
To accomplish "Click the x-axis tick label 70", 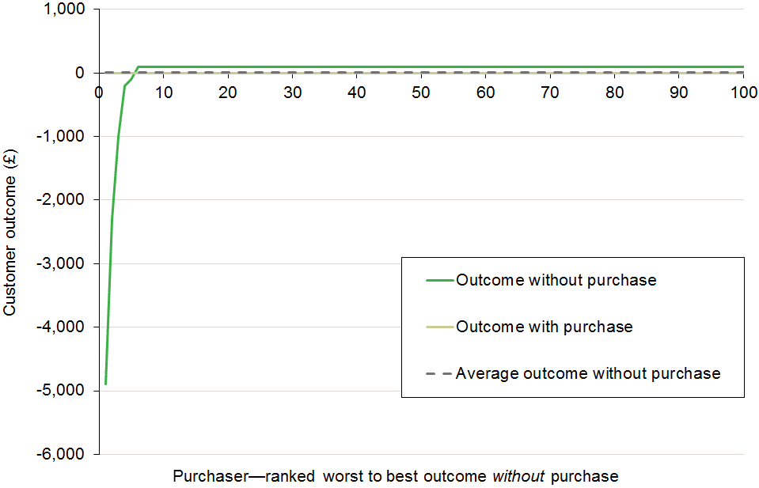I will point(550,93).
